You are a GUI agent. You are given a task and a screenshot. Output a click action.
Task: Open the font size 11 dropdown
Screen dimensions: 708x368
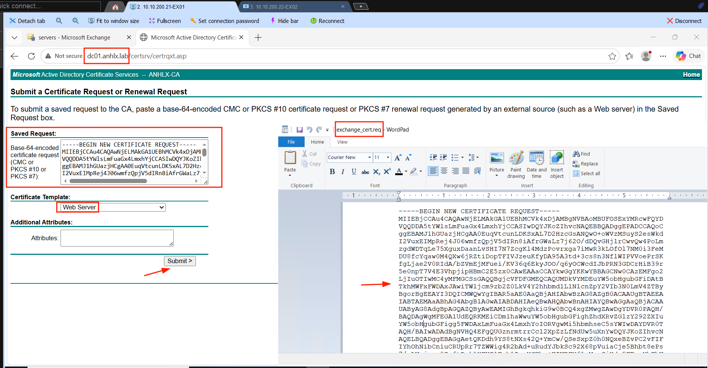(388, 157)
